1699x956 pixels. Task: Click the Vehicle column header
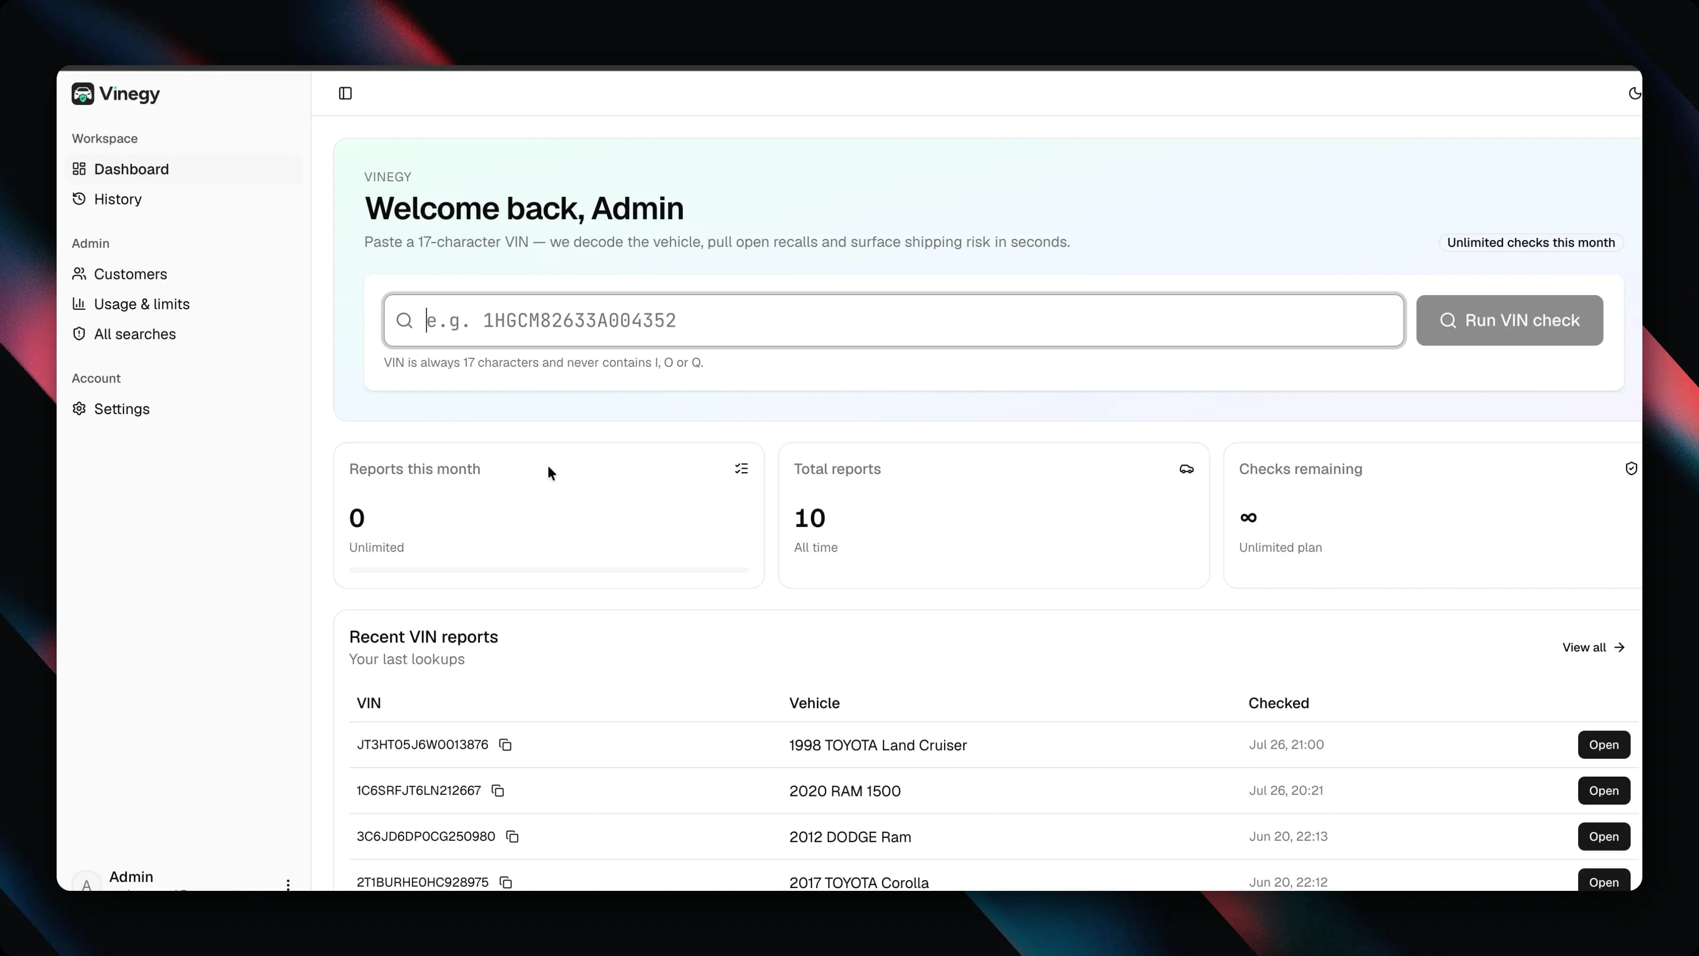[x=815, y=703]
